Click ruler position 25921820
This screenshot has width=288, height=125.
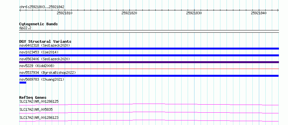(x=129, y=13)
